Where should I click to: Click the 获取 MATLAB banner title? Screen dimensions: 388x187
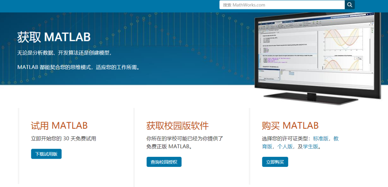[54, 37]
